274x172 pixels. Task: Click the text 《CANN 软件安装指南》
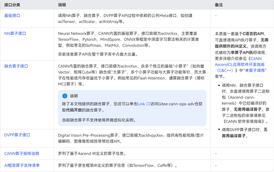pyautogui.click(x=244, y=121)
